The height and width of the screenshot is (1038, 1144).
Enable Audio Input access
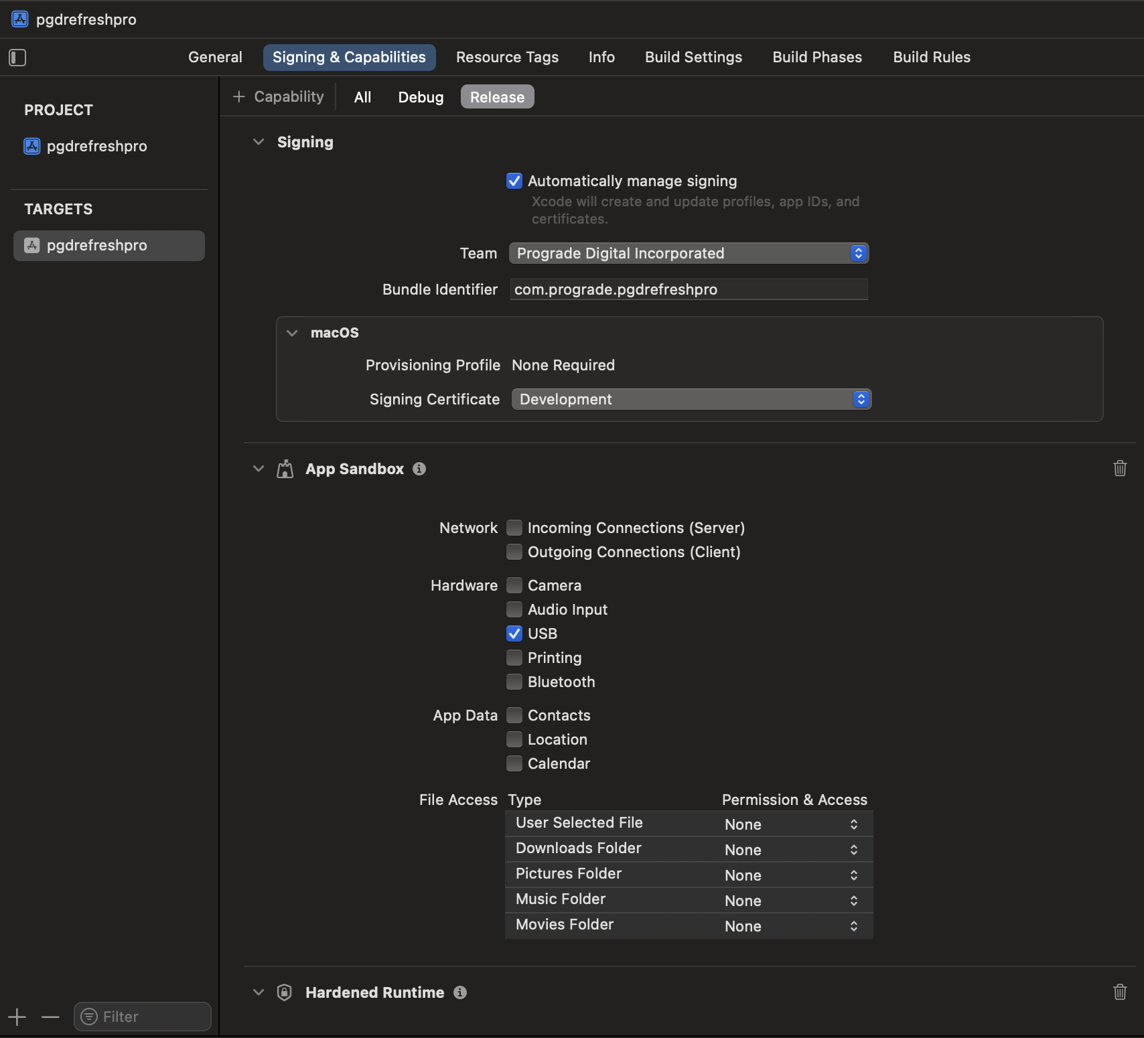tap(514, 609)
